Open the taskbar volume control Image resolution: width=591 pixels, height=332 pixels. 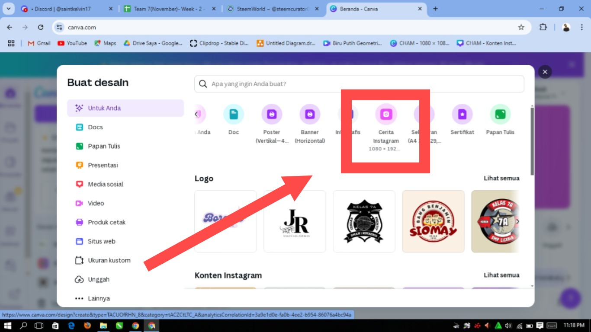click(x=509, y=326)
